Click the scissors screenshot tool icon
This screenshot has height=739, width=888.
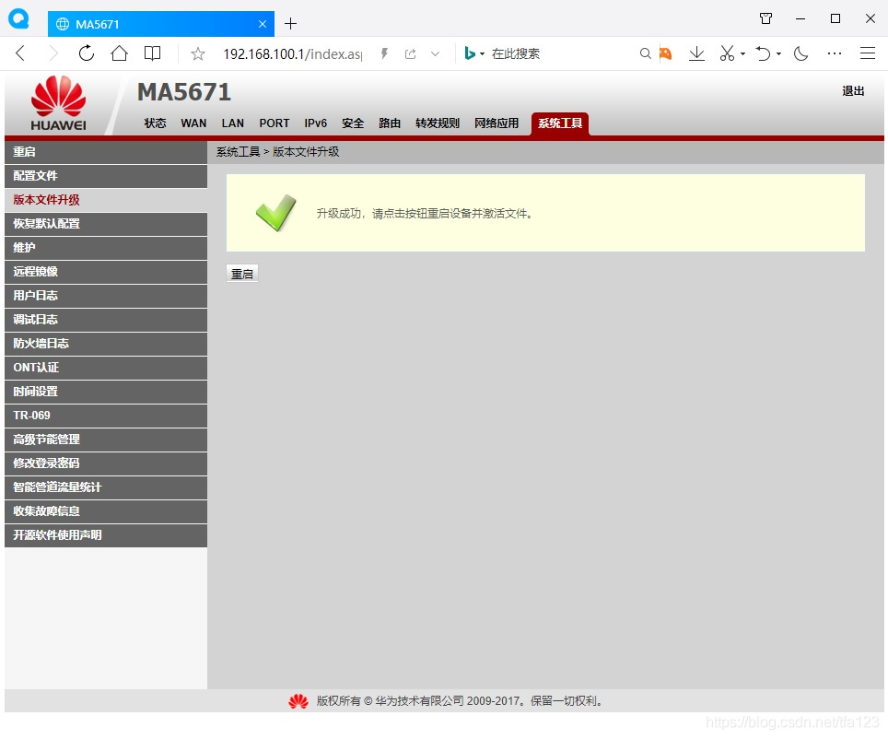(x=727, y=53)
